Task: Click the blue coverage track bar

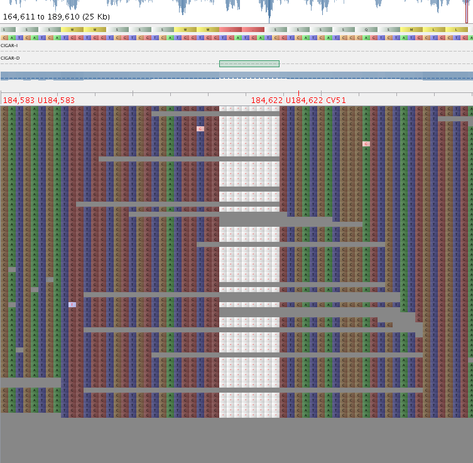Action: [x=236, y=75]
